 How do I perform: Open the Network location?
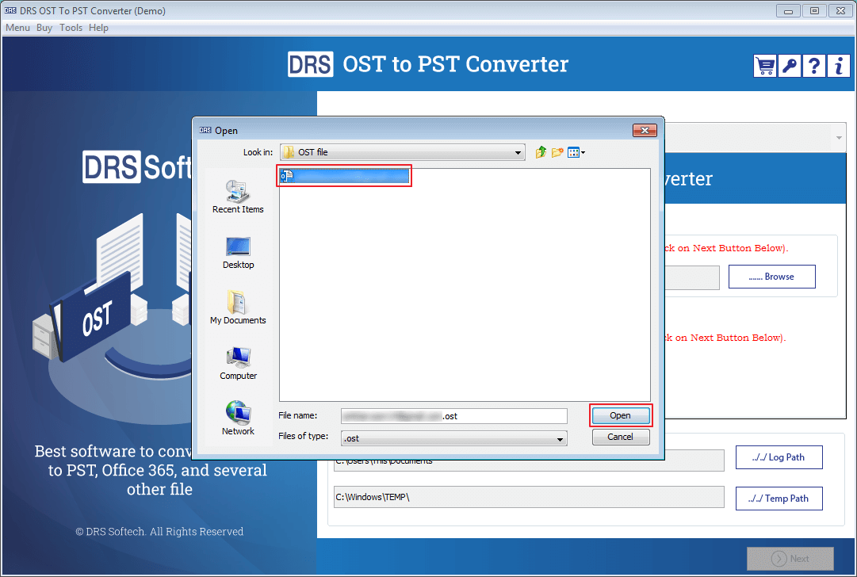(238, 419)
